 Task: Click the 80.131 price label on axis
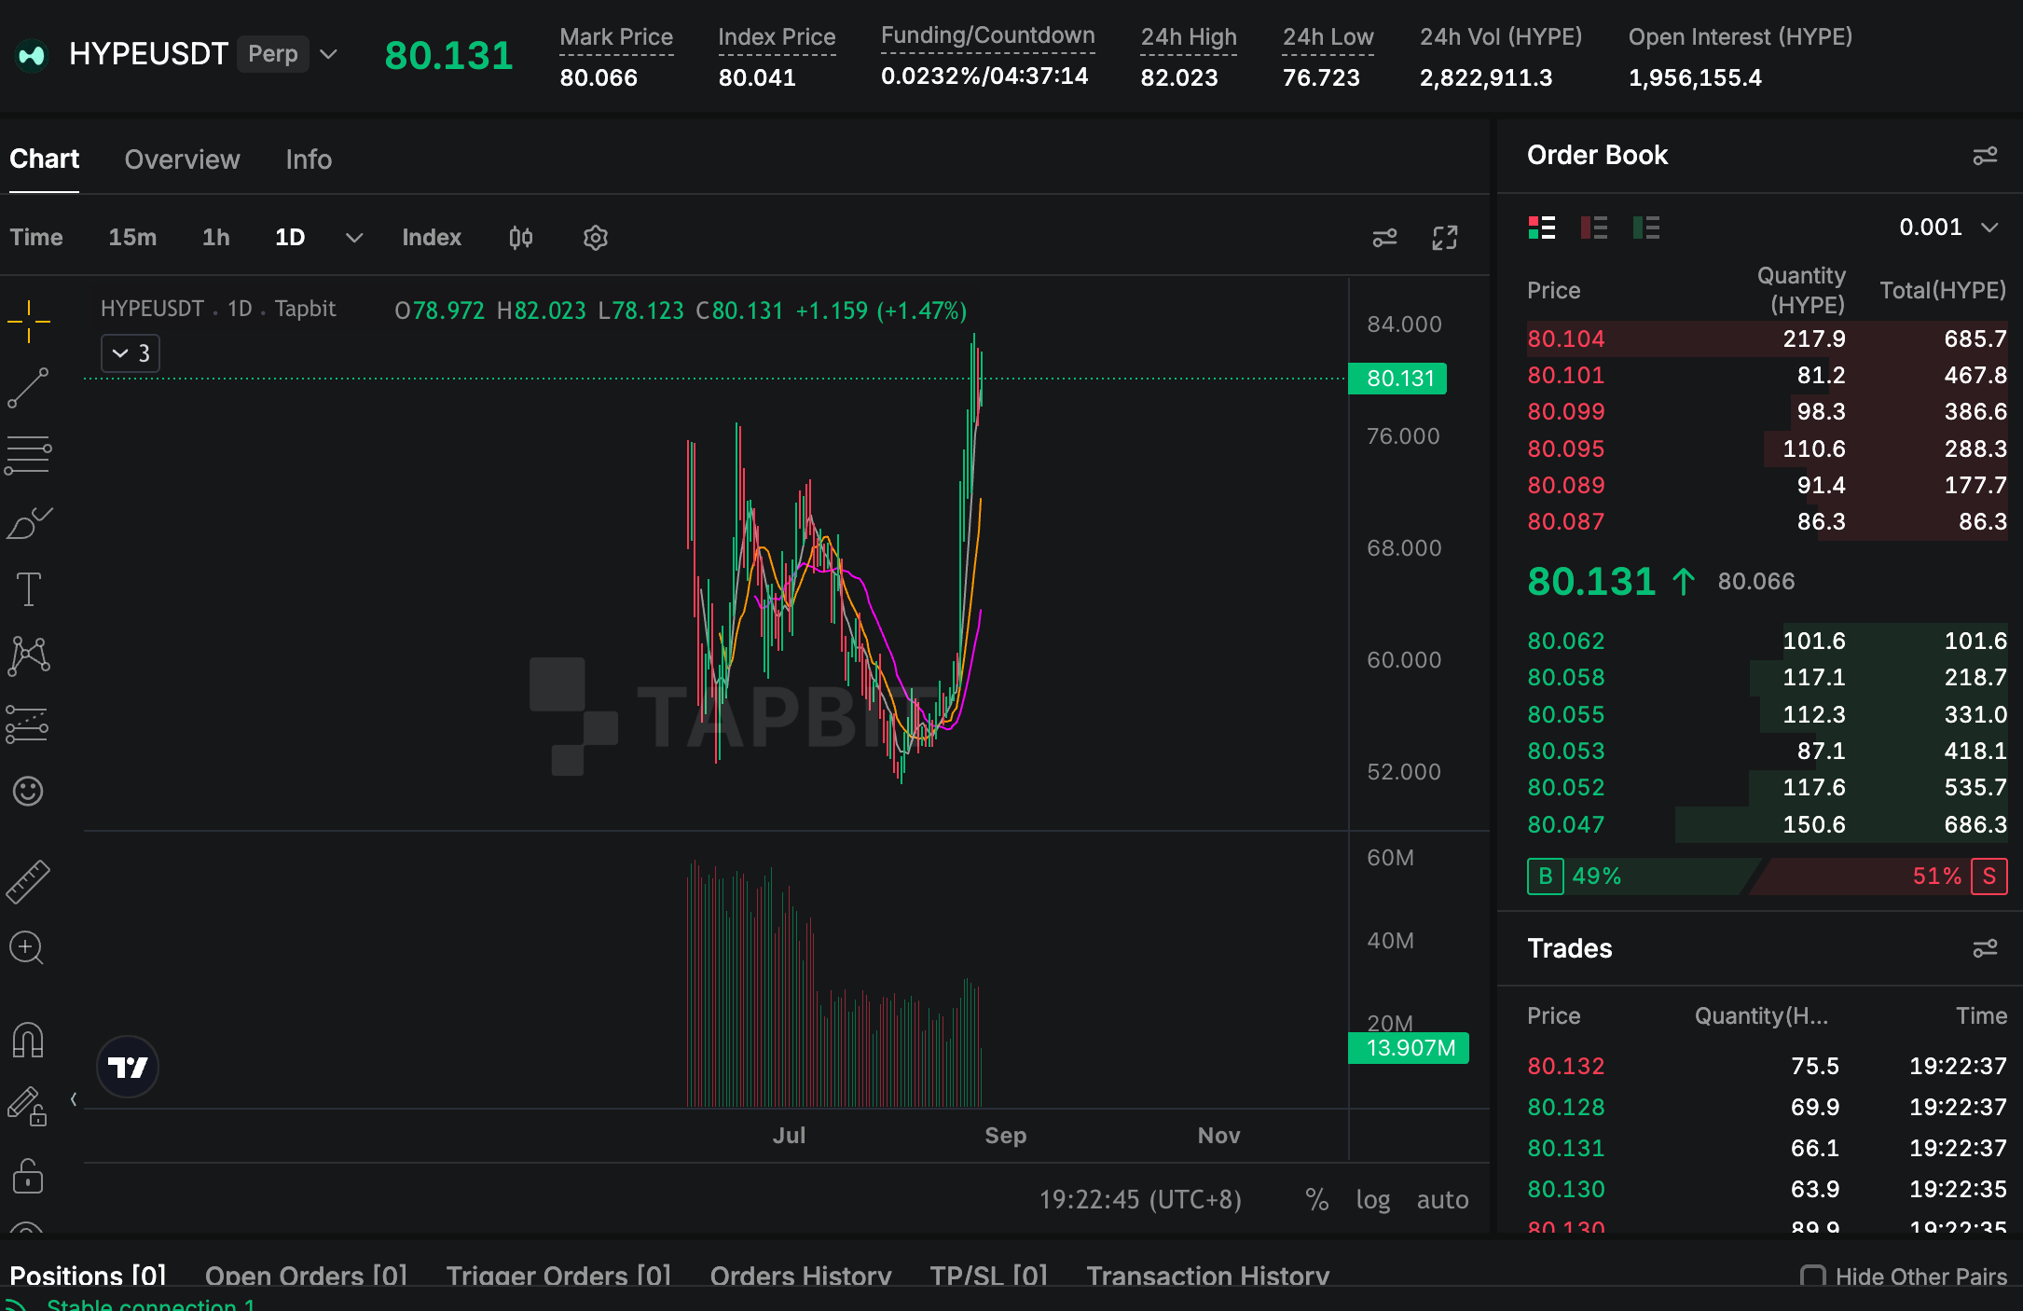(x=1398, y=379)
